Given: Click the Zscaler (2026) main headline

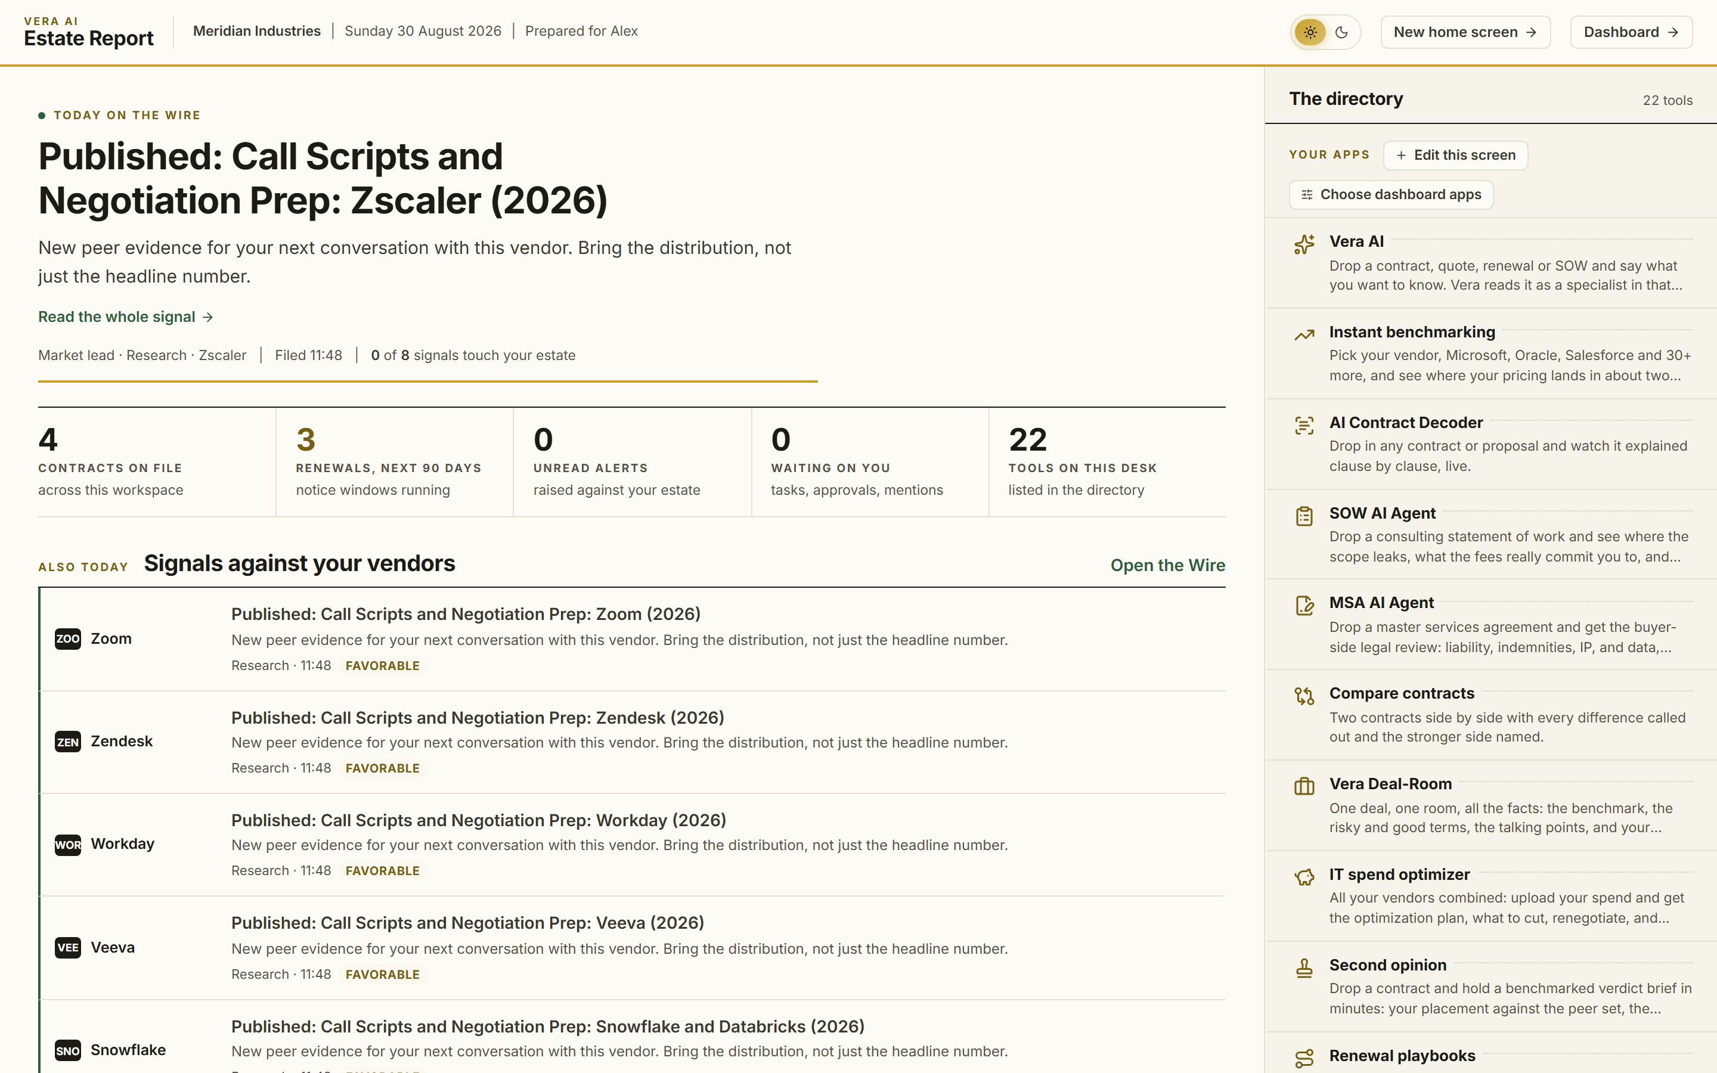Looking at the screenshot, I should pyautogui.click(x=323, y=178).
